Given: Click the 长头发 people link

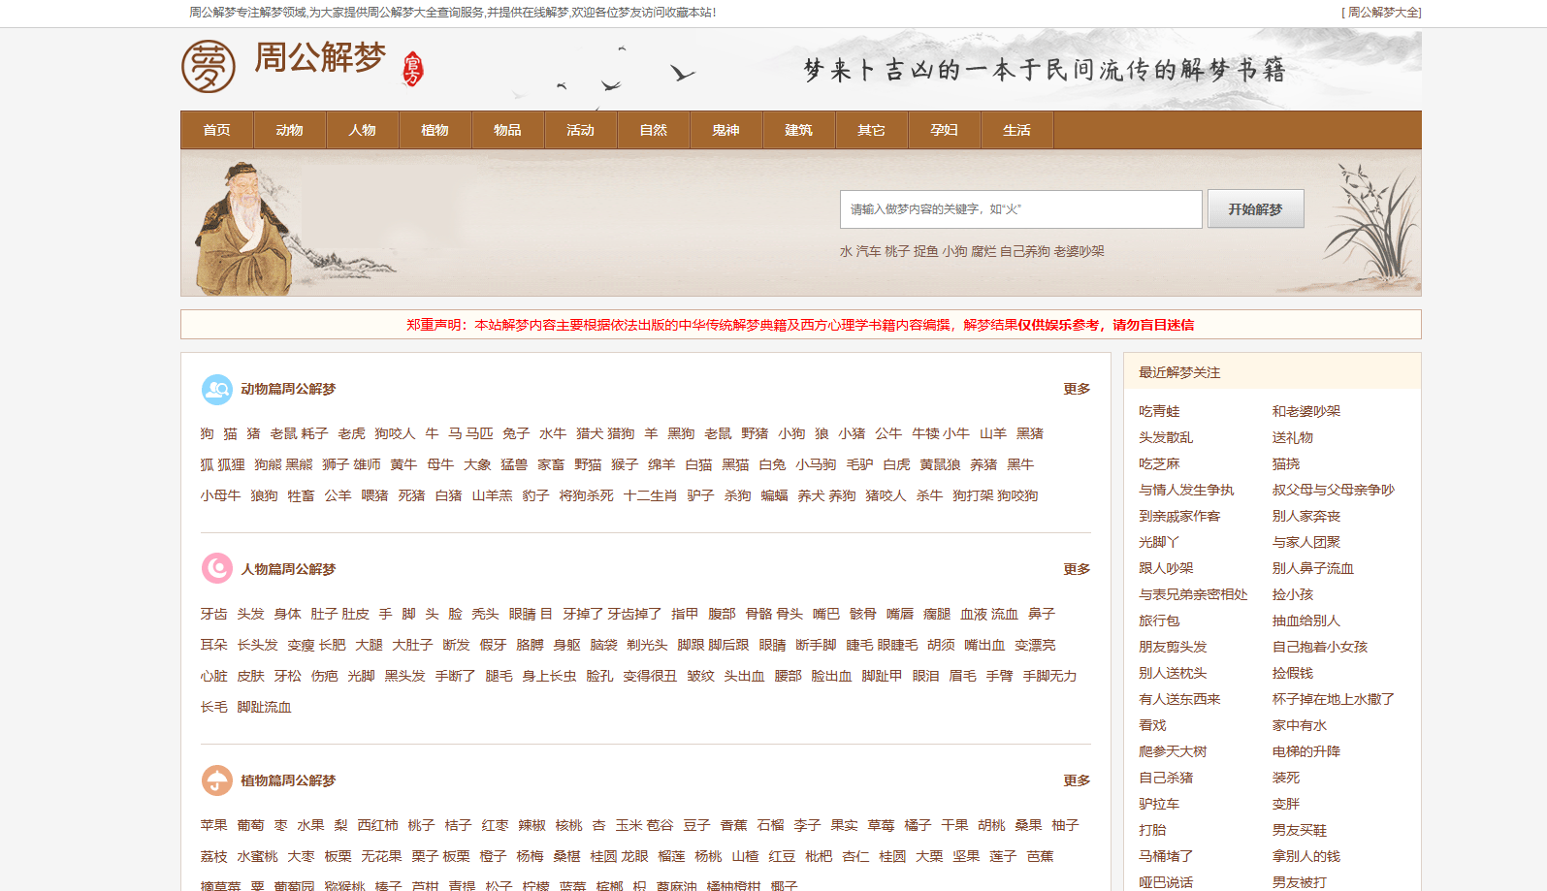Looking at the screenshot, I should pyautogui.click(x=258, y=645).
